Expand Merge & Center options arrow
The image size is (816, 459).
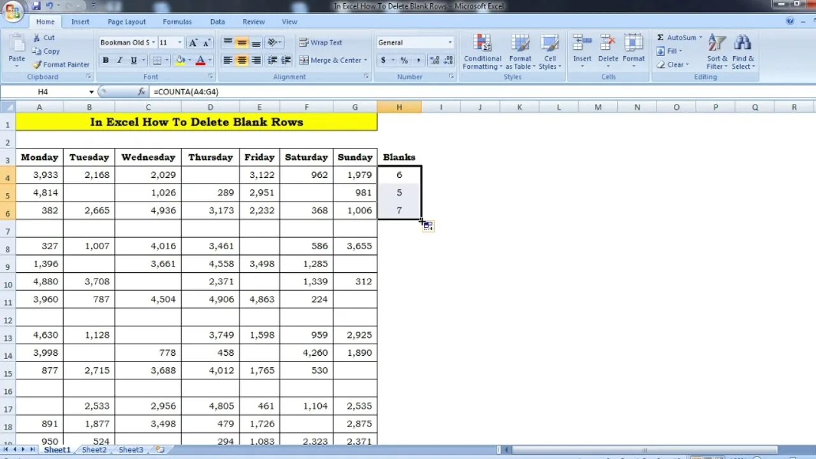click(365, 61)
